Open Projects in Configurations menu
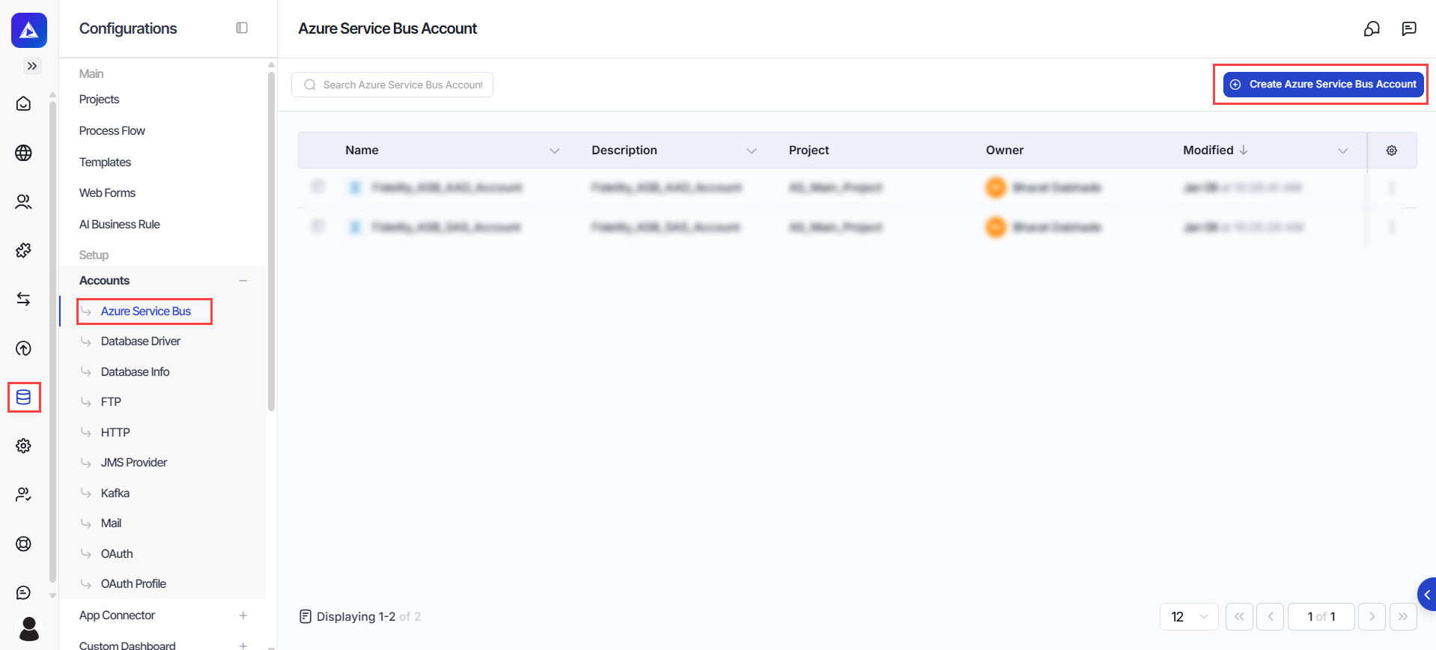The width and height of the screenshot is (1436, 650). [x=99, y=99]
